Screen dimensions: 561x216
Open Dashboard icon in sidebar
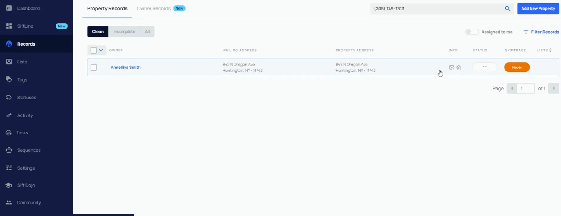pyautogui.click(x=9, y=8)
